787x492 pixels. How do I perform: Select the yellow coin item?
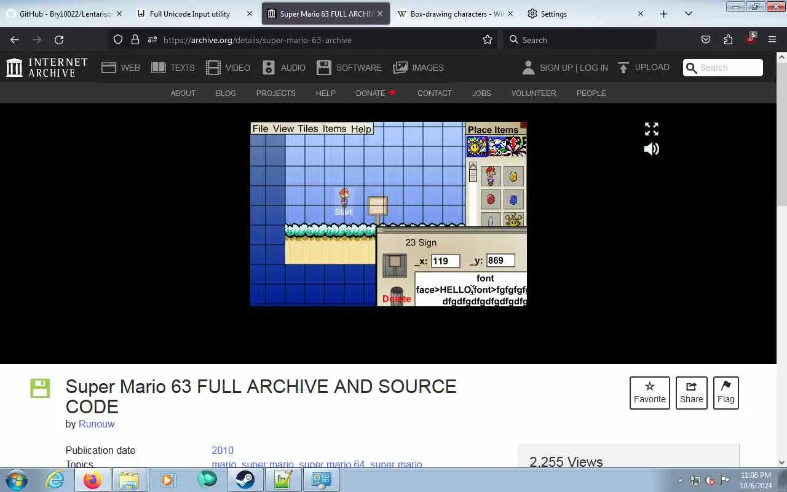pos(513,177)
